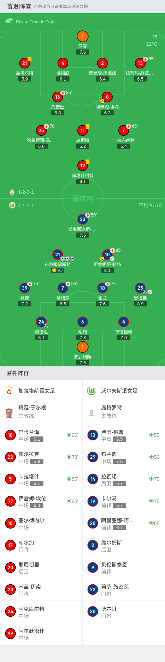Select captain 埃米内-埃森 number 8 icon
The height and width of the screenshot is (662, 165).
pyautogui.click(x=107, y=97)
